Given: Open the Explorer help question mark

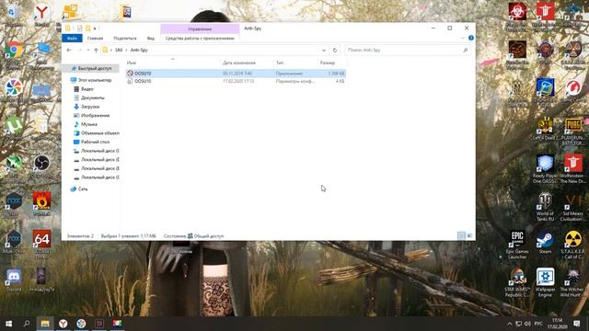Looking at the screenshot, I should (470, 38).
